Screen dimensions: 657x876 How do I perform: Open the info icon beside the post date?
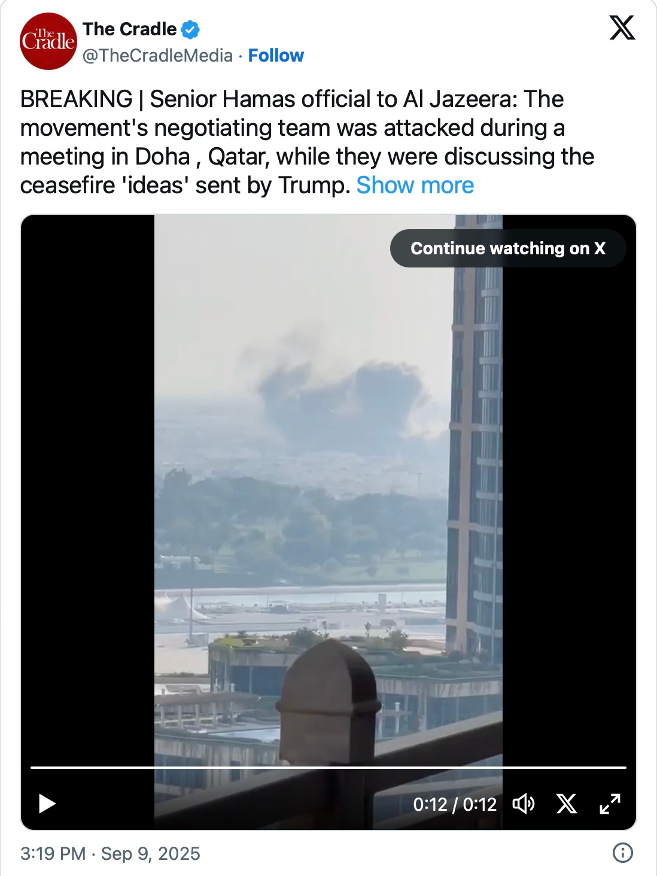[623, 853]
